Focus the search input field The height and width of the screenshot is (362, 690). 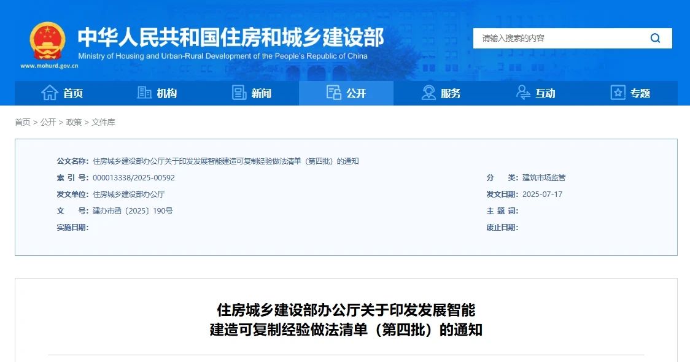(559, 38)
